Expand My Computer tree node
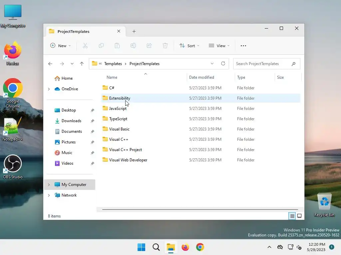 (49, 185)
